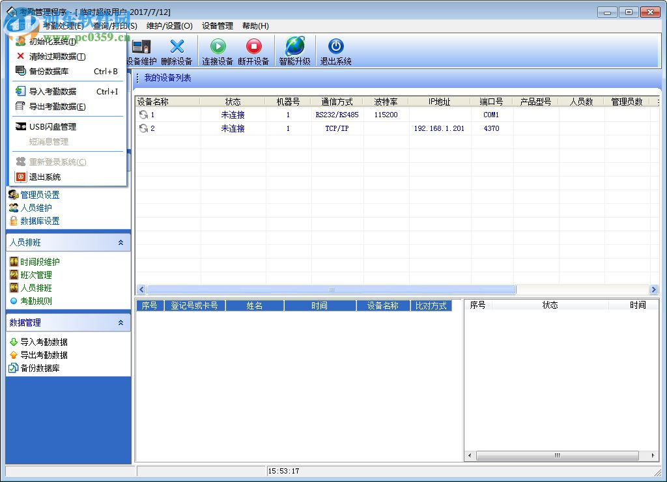This screenshot has width=667, height=482.
Task: Click the 设备维护 toolbar icon
Action: (141, 46)
